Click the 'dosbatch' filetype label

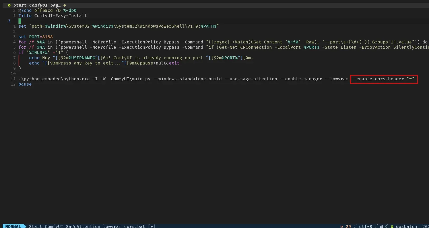tap(406, 226)
